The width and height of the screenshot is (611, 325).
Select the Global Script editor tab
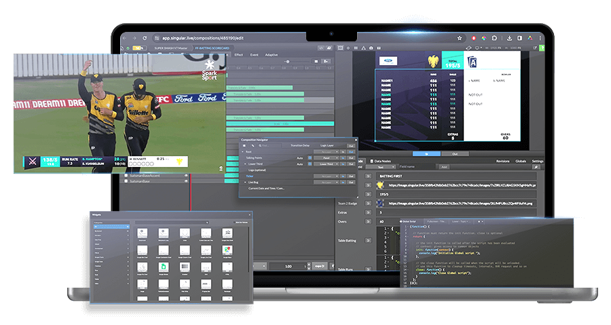(409, 221)
